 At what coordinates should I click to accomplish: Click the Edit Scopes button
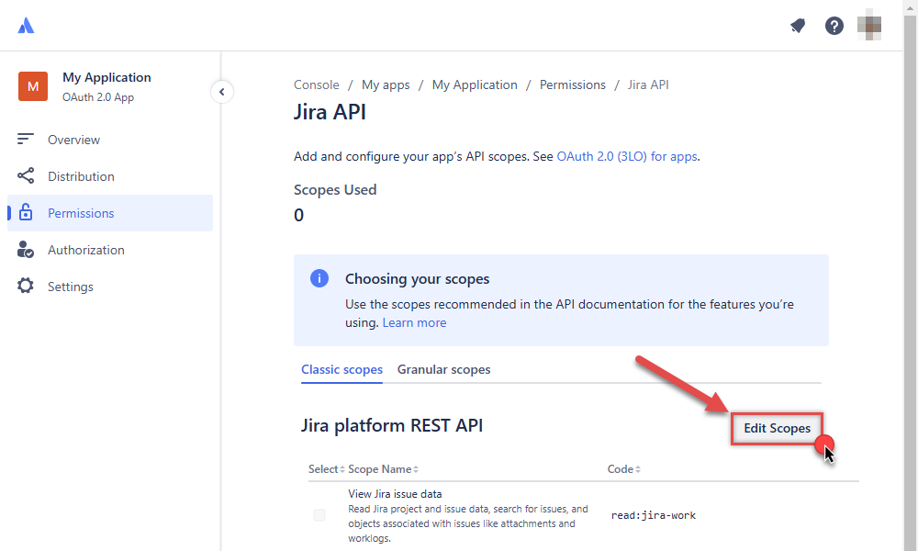click(x=777, y=428)
